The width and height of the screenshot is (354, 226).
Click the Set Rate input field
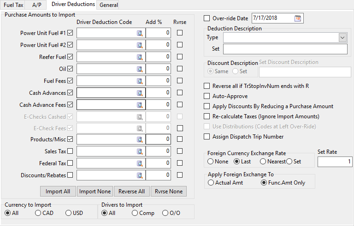coord(335,162)
